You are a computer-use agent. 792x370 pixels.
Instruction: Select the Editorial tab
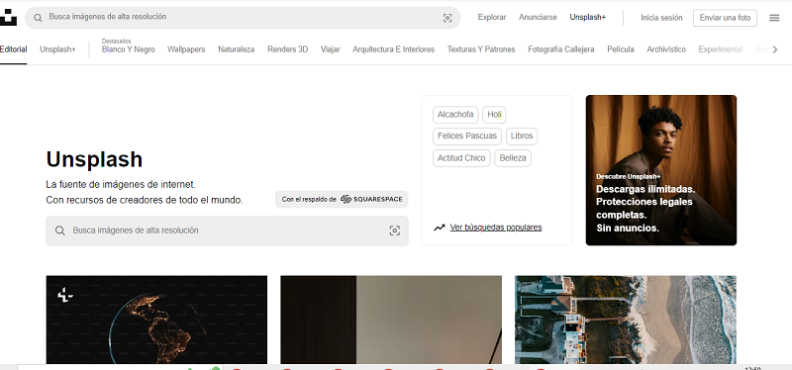(13, 49)
